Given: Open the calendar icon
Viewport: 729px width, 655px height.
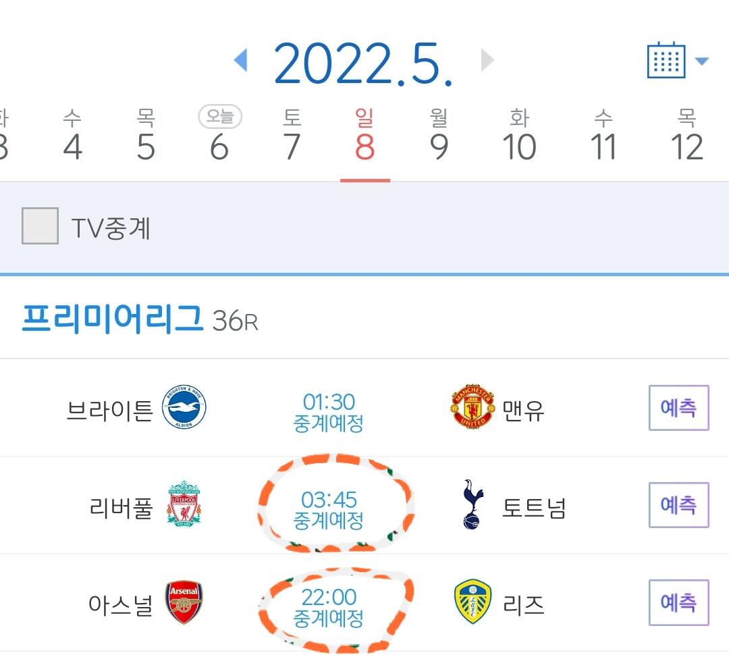Looking at the screenshot, I should (666, 61).
